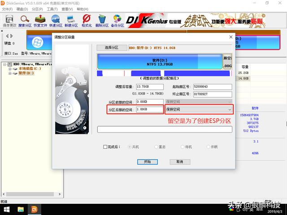Click the 分区后部的空间 input field

pyautogui.click(x=150, y=109)
